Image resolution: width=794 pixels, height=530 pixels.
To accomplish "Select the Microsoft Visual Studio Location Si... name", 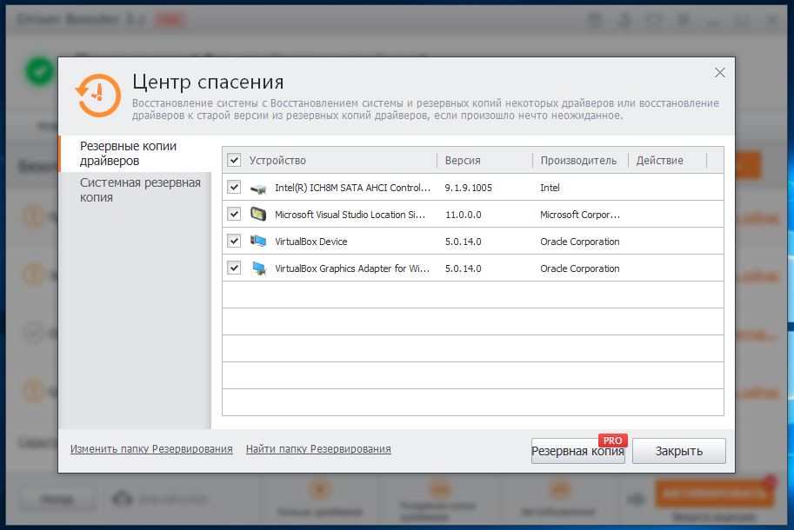I will [x=350, y=215].
